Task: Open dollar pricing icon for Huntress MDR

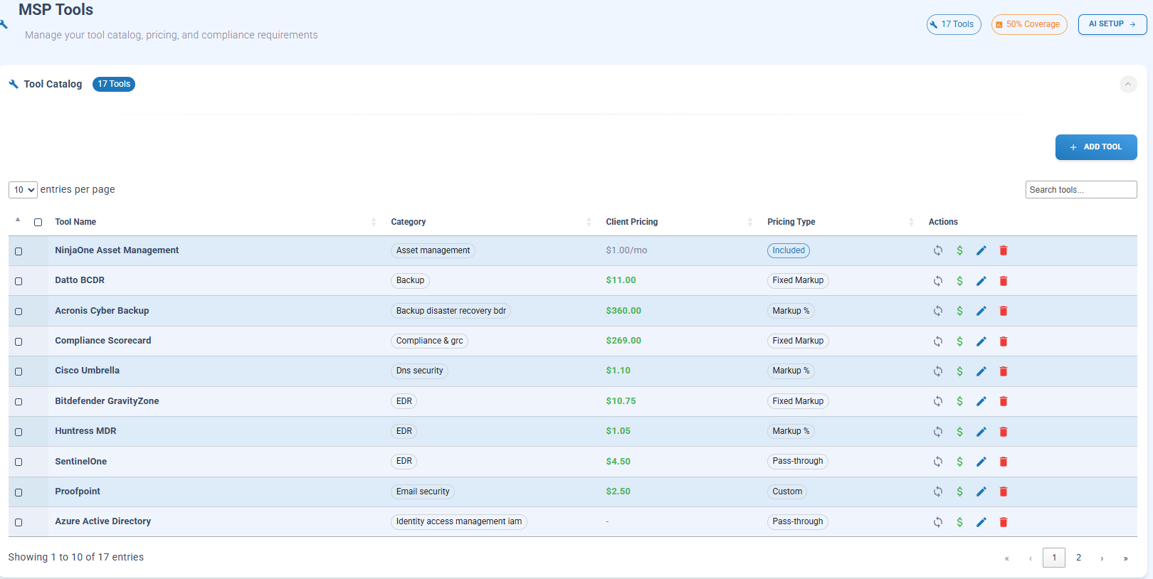Action: 959,432
